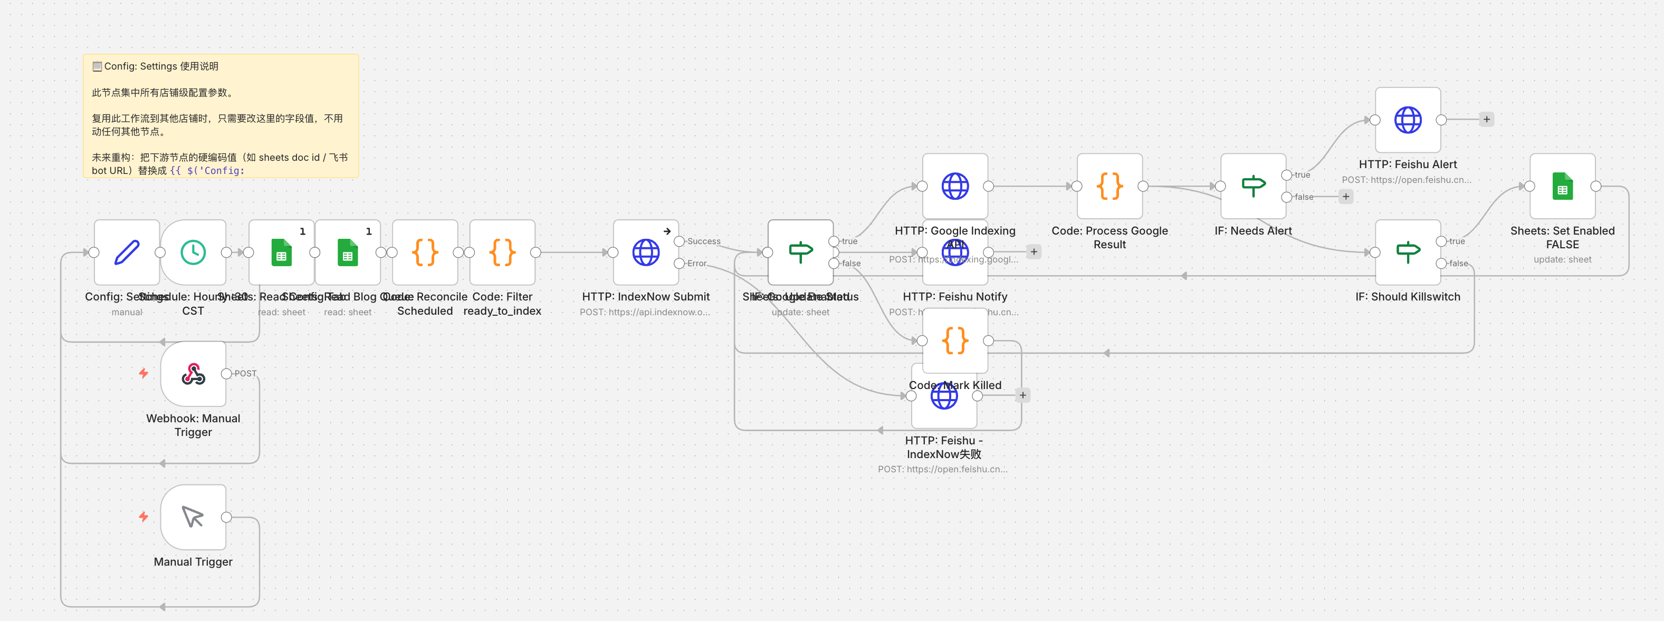Select the HTTP: IndexNow Submit globe node
Screen dimensions: 1664x621
coord(646,253)
